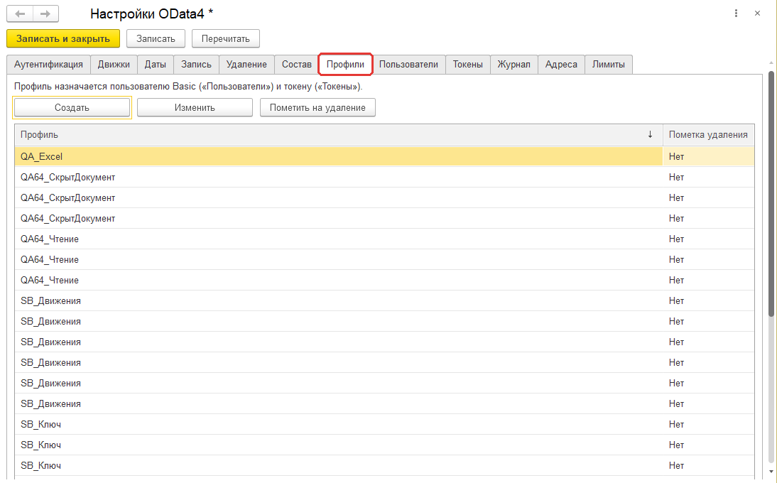Select the QA_Excel profile row
This screenshot has width=777, height=483.
(384, 156)
